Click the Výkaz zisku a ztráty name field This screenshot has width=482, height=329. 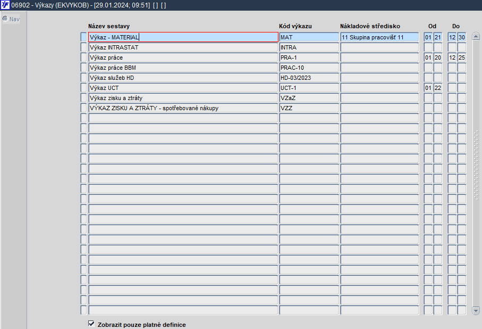[183, 98]
